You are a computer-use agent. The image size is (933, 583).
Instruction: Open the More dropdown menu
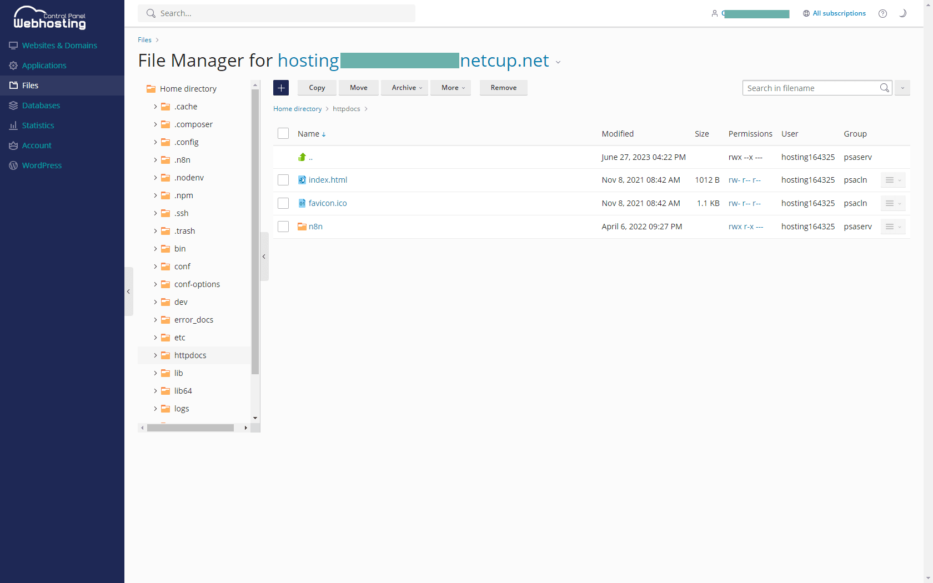click(450, 87)
